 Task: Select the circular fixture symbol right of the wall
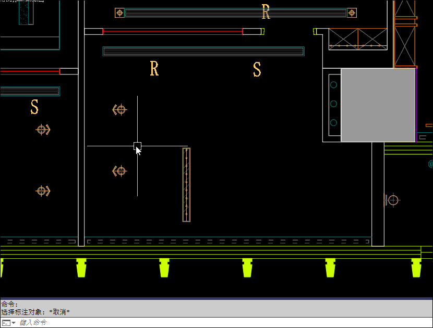(x=393, y=200)
